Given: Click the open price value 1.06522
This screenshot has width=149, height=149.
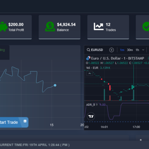Looking at the screenshot, I should (94, 63).
